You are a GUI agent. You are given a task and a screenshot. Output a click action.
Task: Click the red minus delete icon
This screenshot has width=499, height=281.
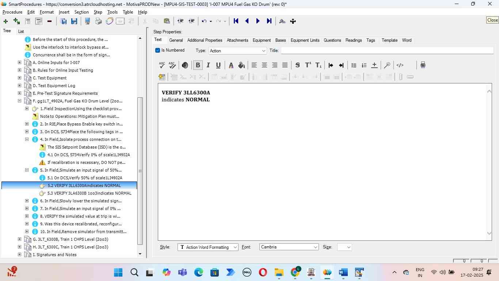tap(49, 21)
